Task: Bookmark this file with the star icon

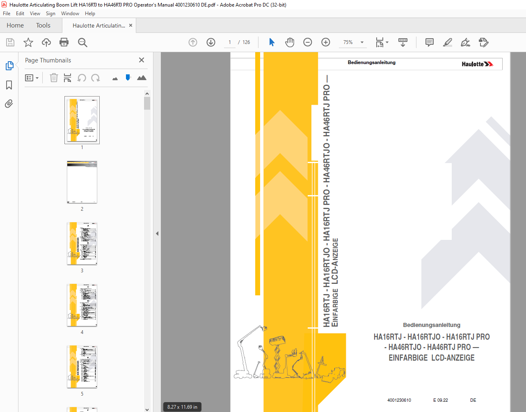Action: coord(28,42)
